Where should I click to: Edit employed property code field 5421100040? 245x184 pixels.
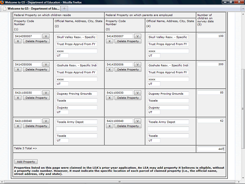[119, 121]
